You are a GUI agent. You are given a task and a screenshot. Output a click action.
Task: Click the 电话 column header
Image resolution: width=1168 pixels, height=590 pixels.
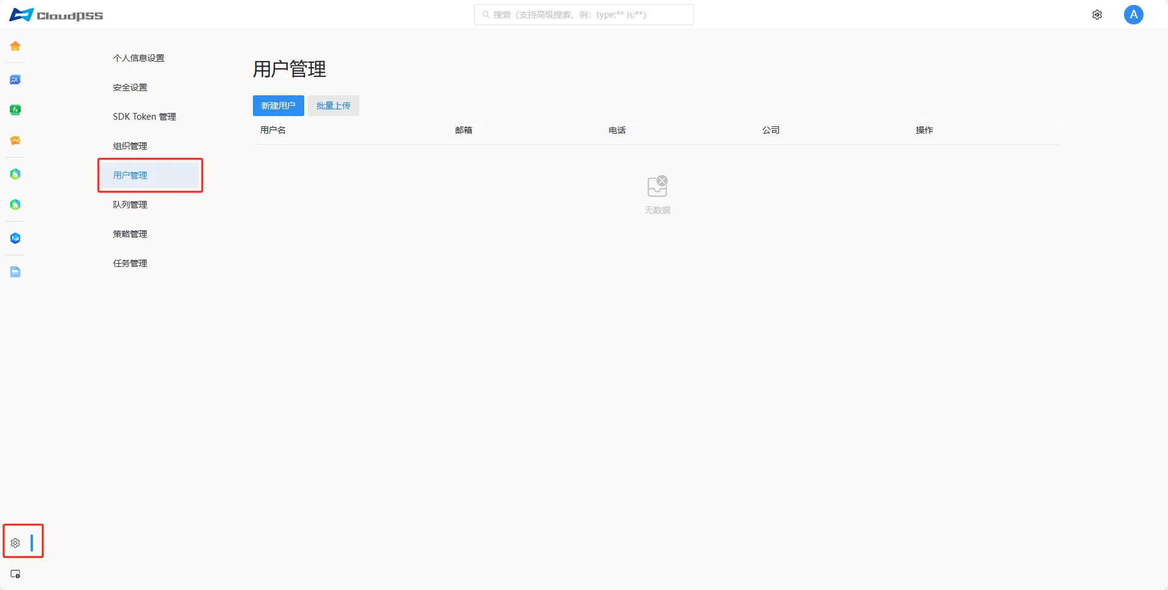coord(617,130)
